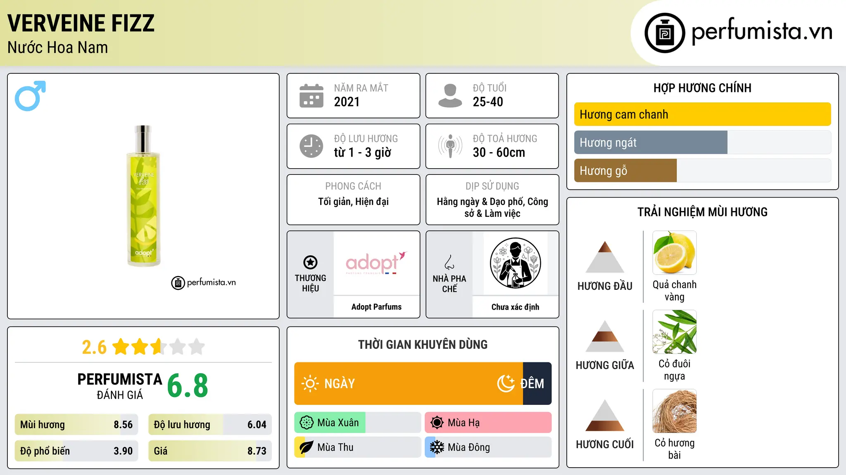
Task: Click the perfumista.vn perfume bottle logo icon
Action: (665, 33)
